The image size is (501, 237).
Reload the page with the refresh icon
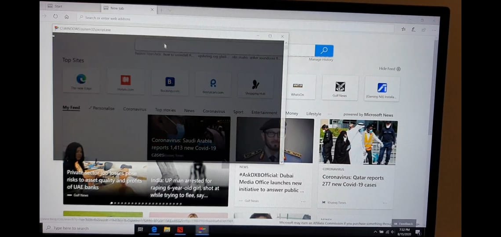[56, 16]
